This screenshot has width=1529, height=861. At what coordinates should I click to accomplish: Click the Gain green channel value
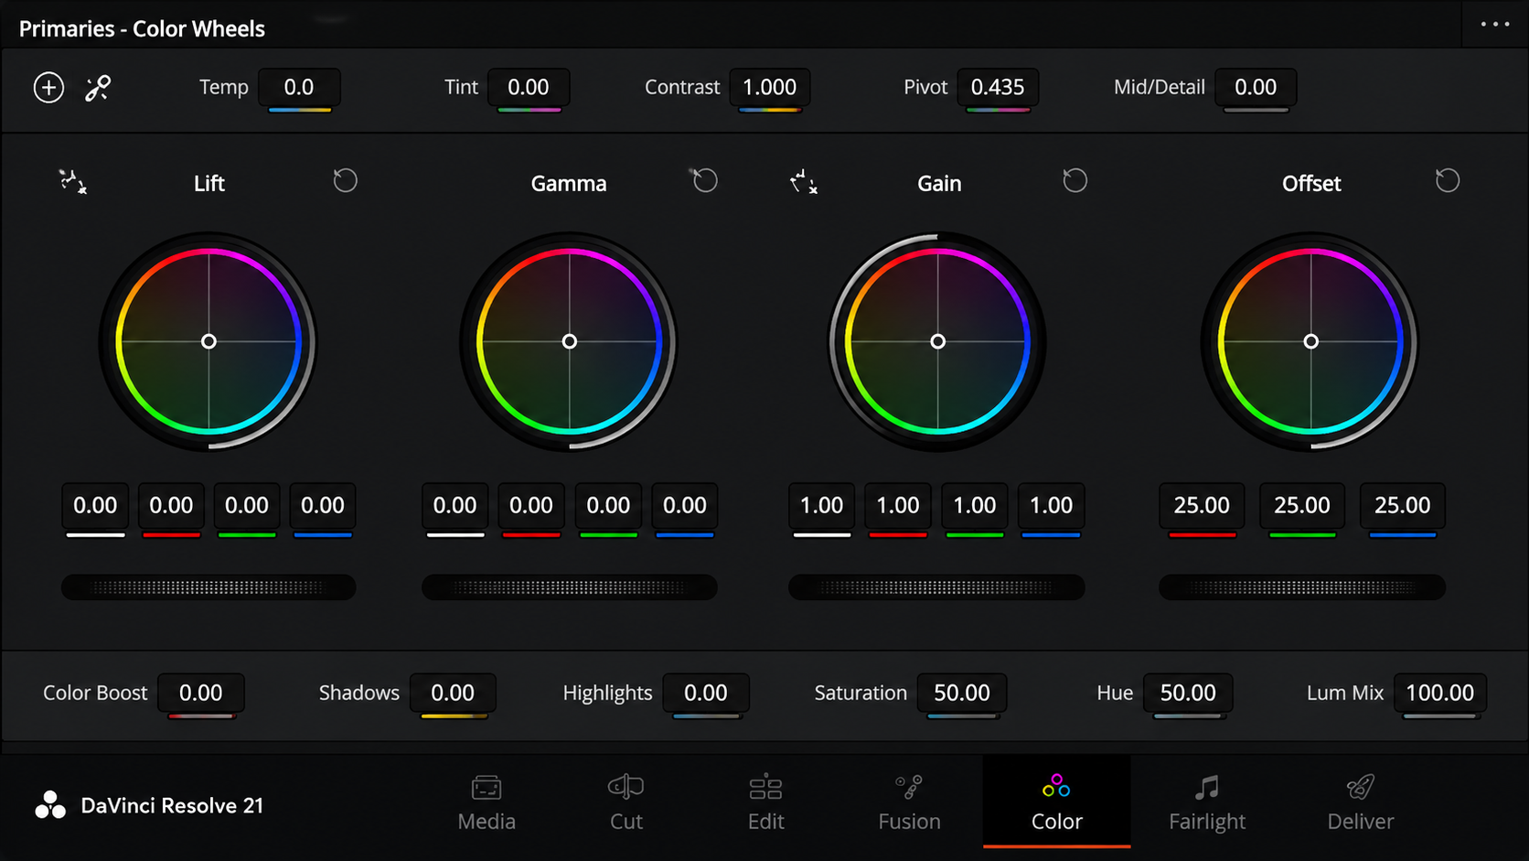[x=975, y=506]
